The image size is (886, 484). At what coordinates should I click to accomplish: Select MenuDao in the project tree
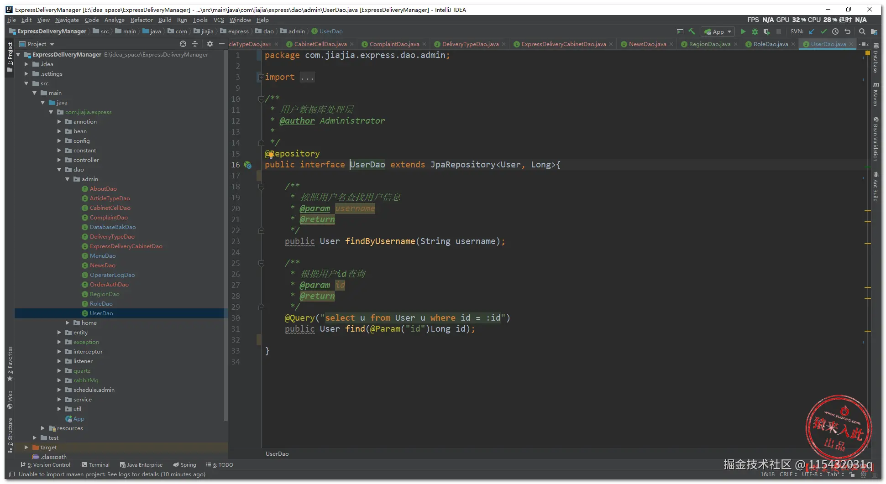(x=103, y=256)
